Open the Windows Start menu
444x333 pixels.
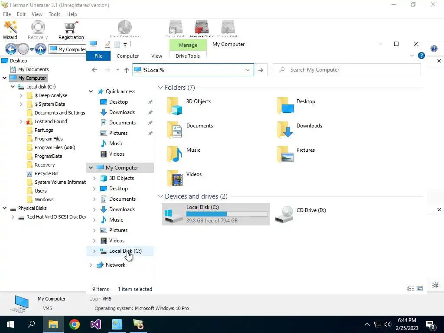click(10, 324)
